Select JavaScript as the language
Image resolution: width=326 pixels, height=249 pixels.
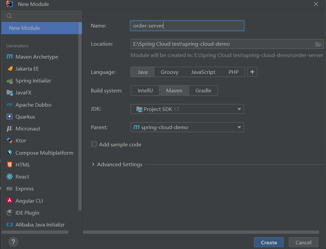203,72
